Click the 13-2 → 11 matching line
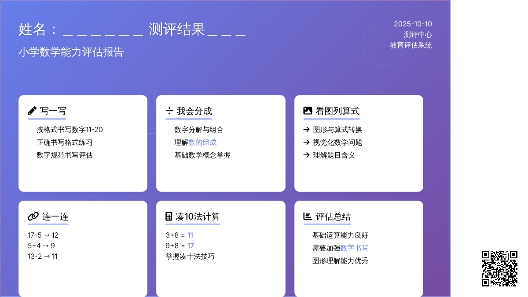Image resolution: width=528 pixels, height=297 pixels. coord(43,257)
